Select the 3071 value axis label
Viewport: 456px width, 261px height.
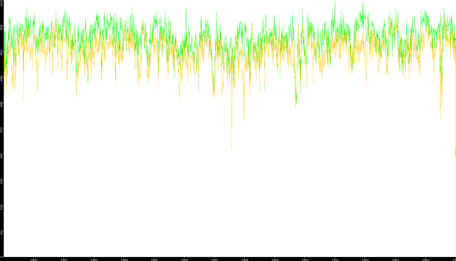tap(2, 130)
